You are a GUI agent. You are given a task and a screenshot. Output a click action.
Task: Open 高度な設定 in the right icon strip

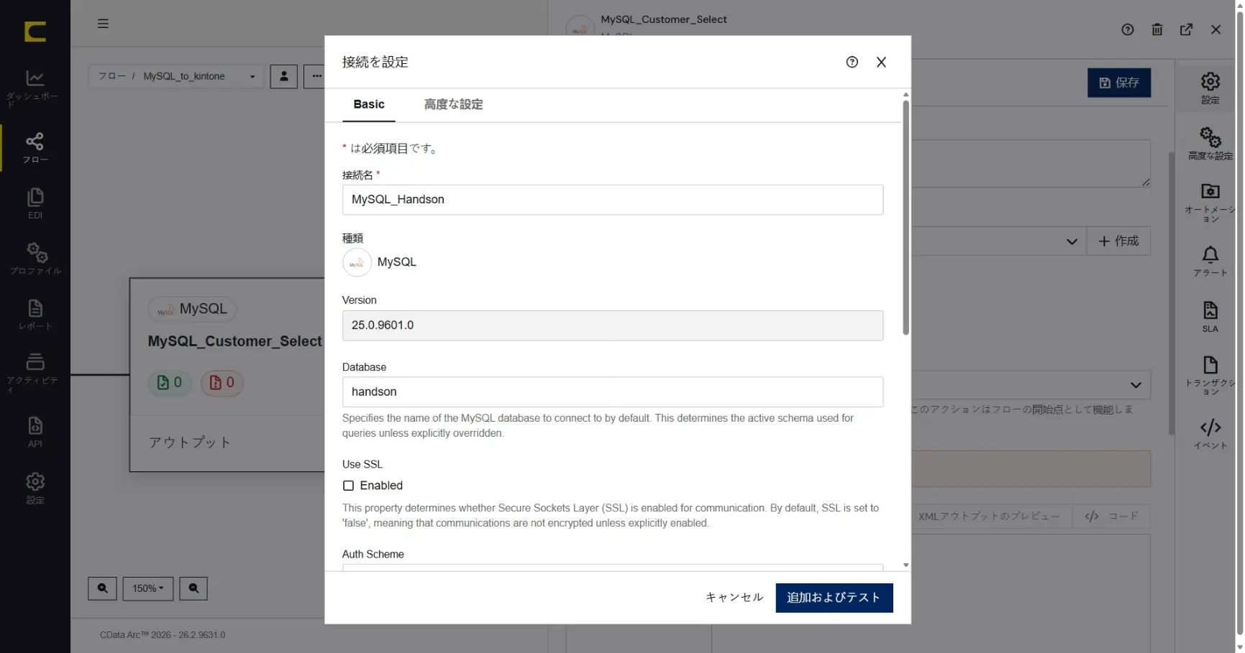pyautogui.click(x=1210, y=144)
